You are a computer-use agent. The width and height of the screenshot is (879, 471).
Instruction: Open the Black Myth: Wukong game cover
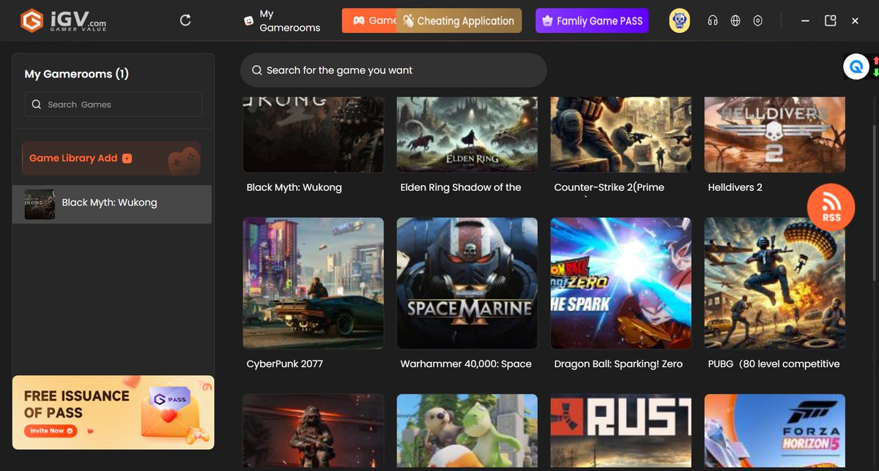[313, 135]
